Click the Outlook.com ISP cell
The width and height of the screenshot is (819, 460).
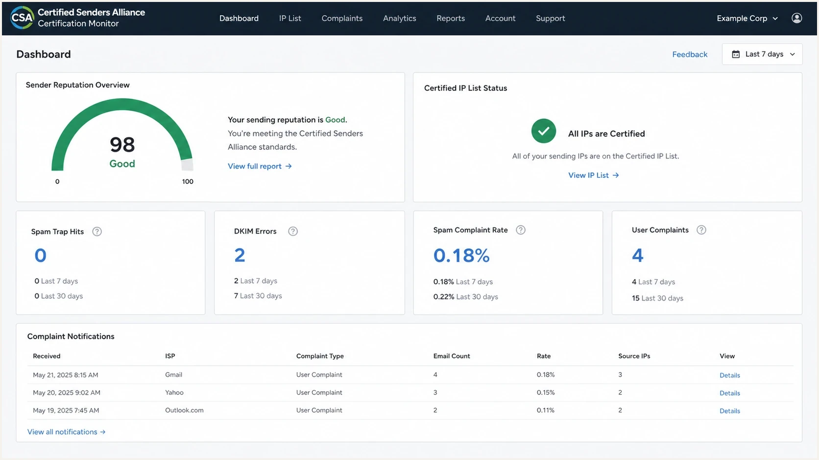pos(184,410)
